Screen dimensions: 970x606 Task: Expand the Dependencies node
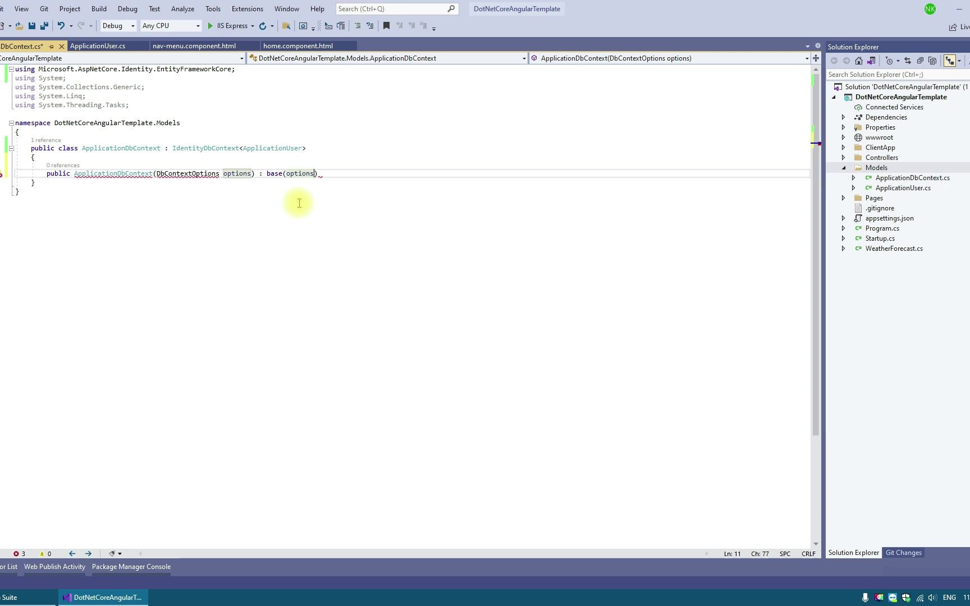pyautogui.click(x=843, y=117)
